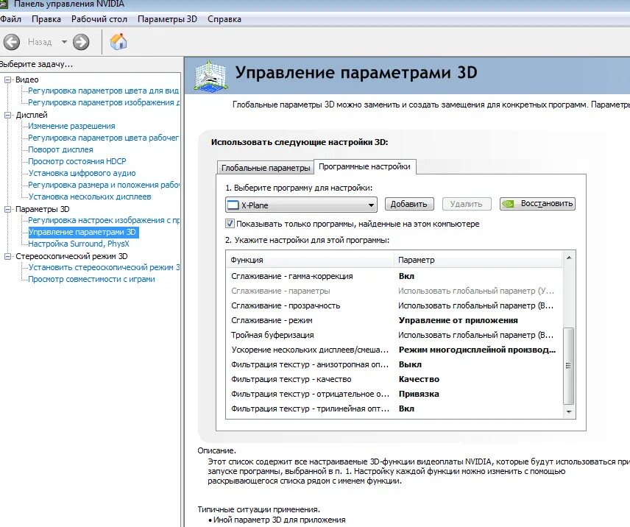Click settings list scrollbar up arrow
Screen dimensions: 630x527
coord(569,258)
